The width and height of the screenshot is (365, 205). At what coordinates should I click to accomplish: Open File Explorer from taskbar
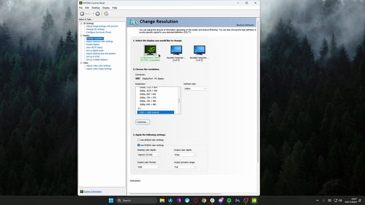pos(162,200)
